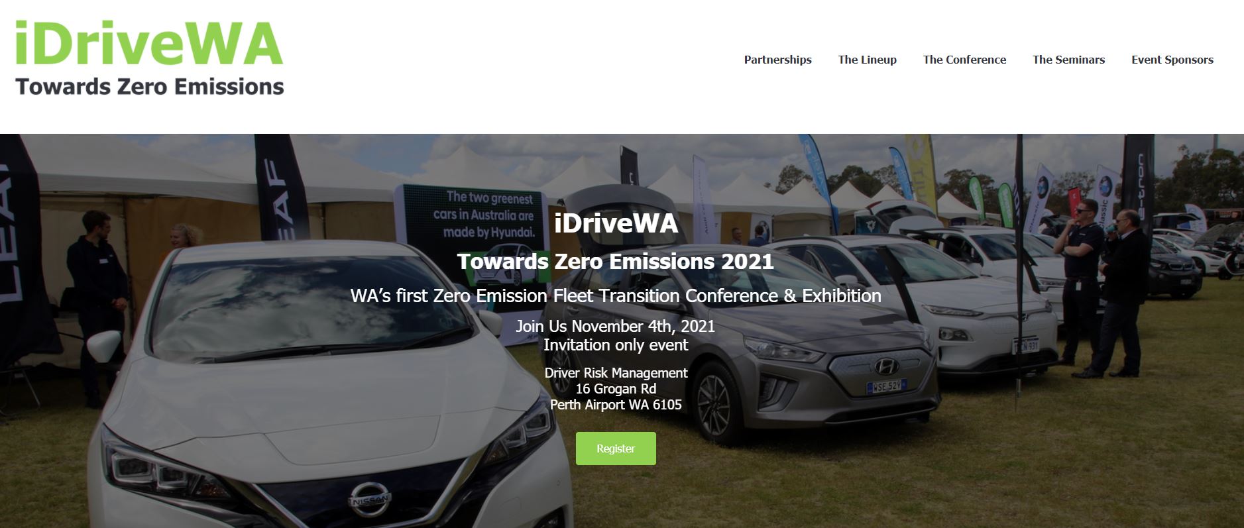View the Event Sponsors page

(x=1172, y=60)
